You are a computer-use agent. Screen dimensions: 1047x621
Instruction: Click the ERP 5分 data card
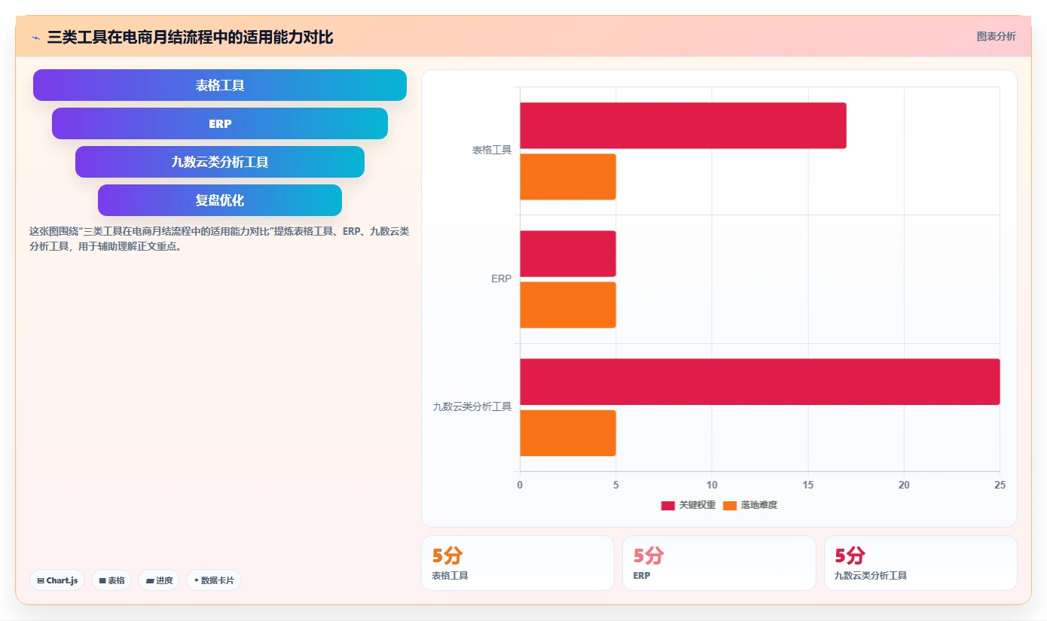click(719, 563)
